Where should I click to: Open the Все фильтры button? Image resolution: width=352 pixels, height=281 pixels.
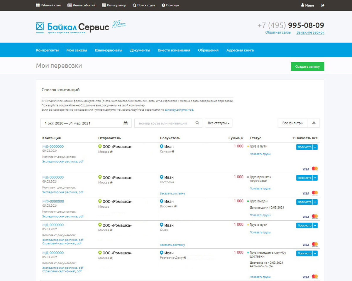[x=292, y=123]
